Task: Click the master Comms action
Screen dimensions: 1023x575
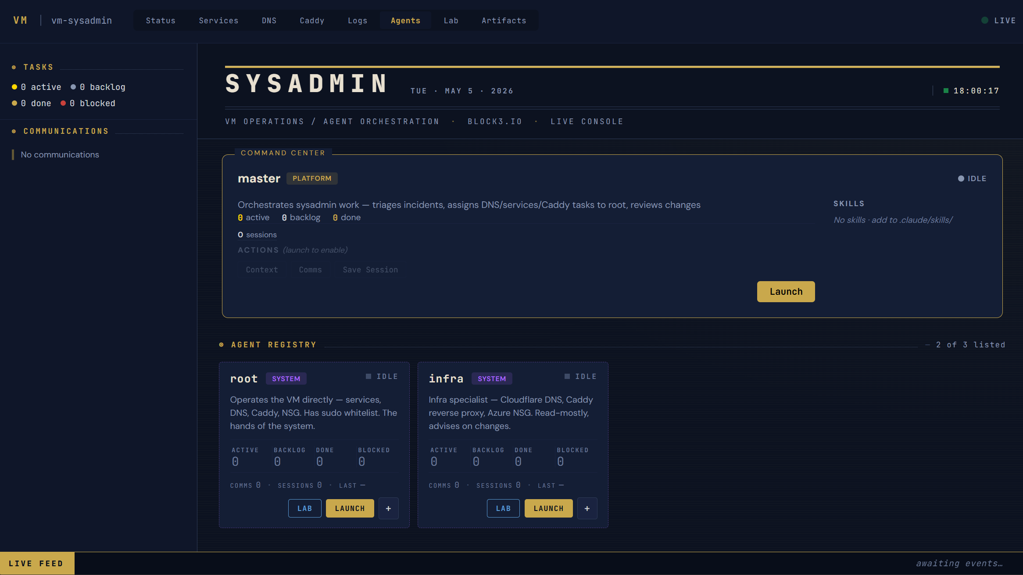Action: pyautogui.click(x=310, y=270)
